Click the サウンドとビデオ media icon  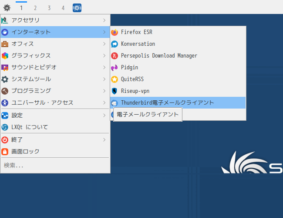click(x=5, y=68)
